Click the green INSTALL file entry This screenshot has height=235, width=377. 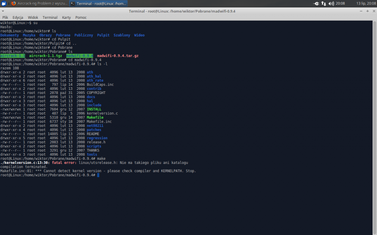(94, 109)
